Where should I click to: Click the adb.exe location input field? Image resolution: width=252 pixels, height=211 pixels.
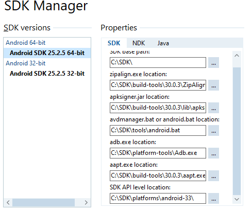click(158, 153)
